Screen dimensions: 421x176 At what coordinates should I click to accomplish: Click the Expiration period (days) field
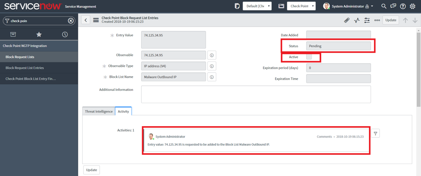click(x=338, y=68)
